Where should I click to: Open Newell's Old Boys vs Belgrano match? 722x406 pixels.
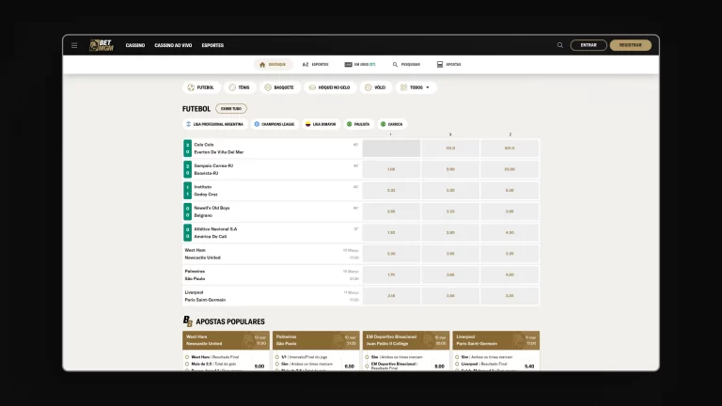[272, 211]
